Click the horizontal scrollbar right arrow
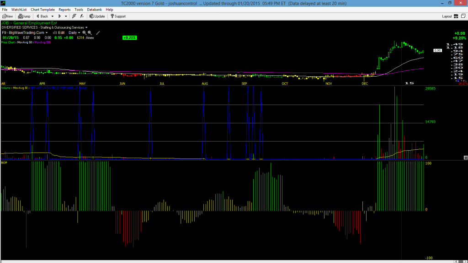Screen dimensions: 468x263 [x=465, y=262]
